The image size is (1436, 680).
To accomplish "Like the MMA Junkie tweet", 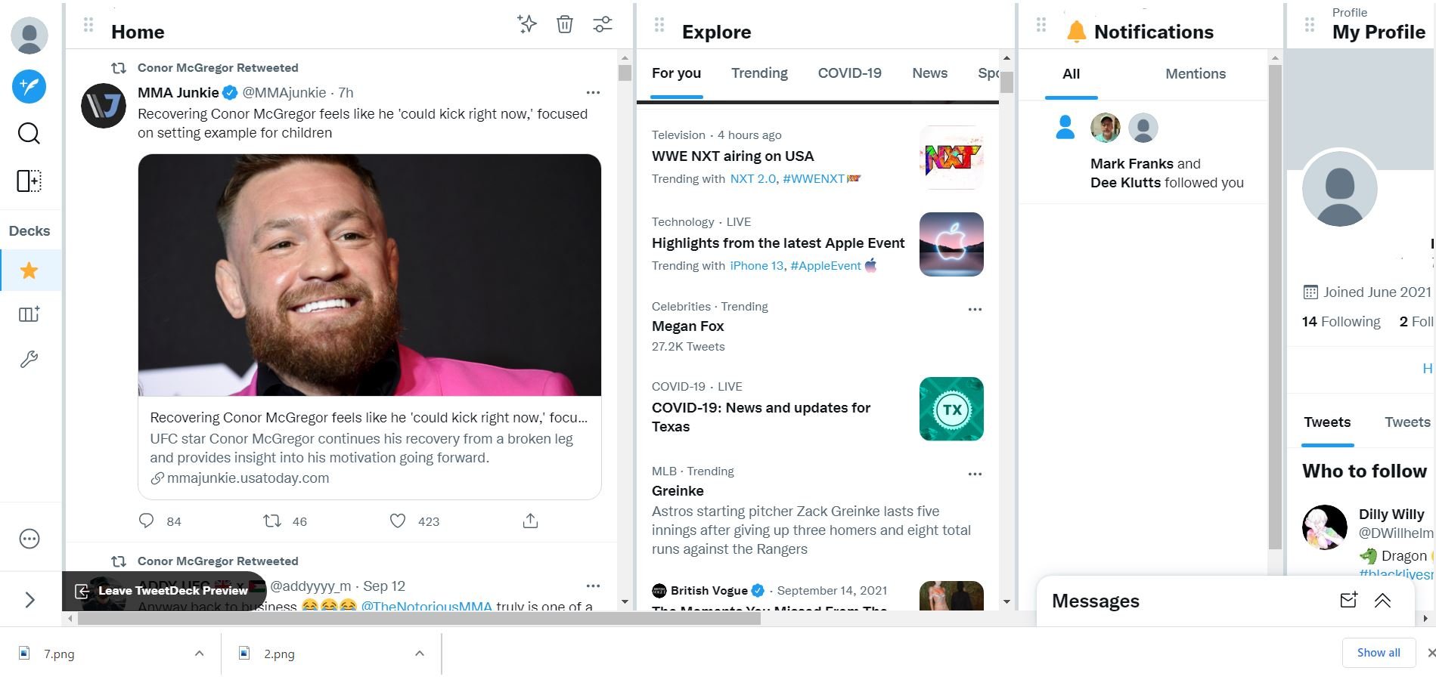I will [398, 521].
